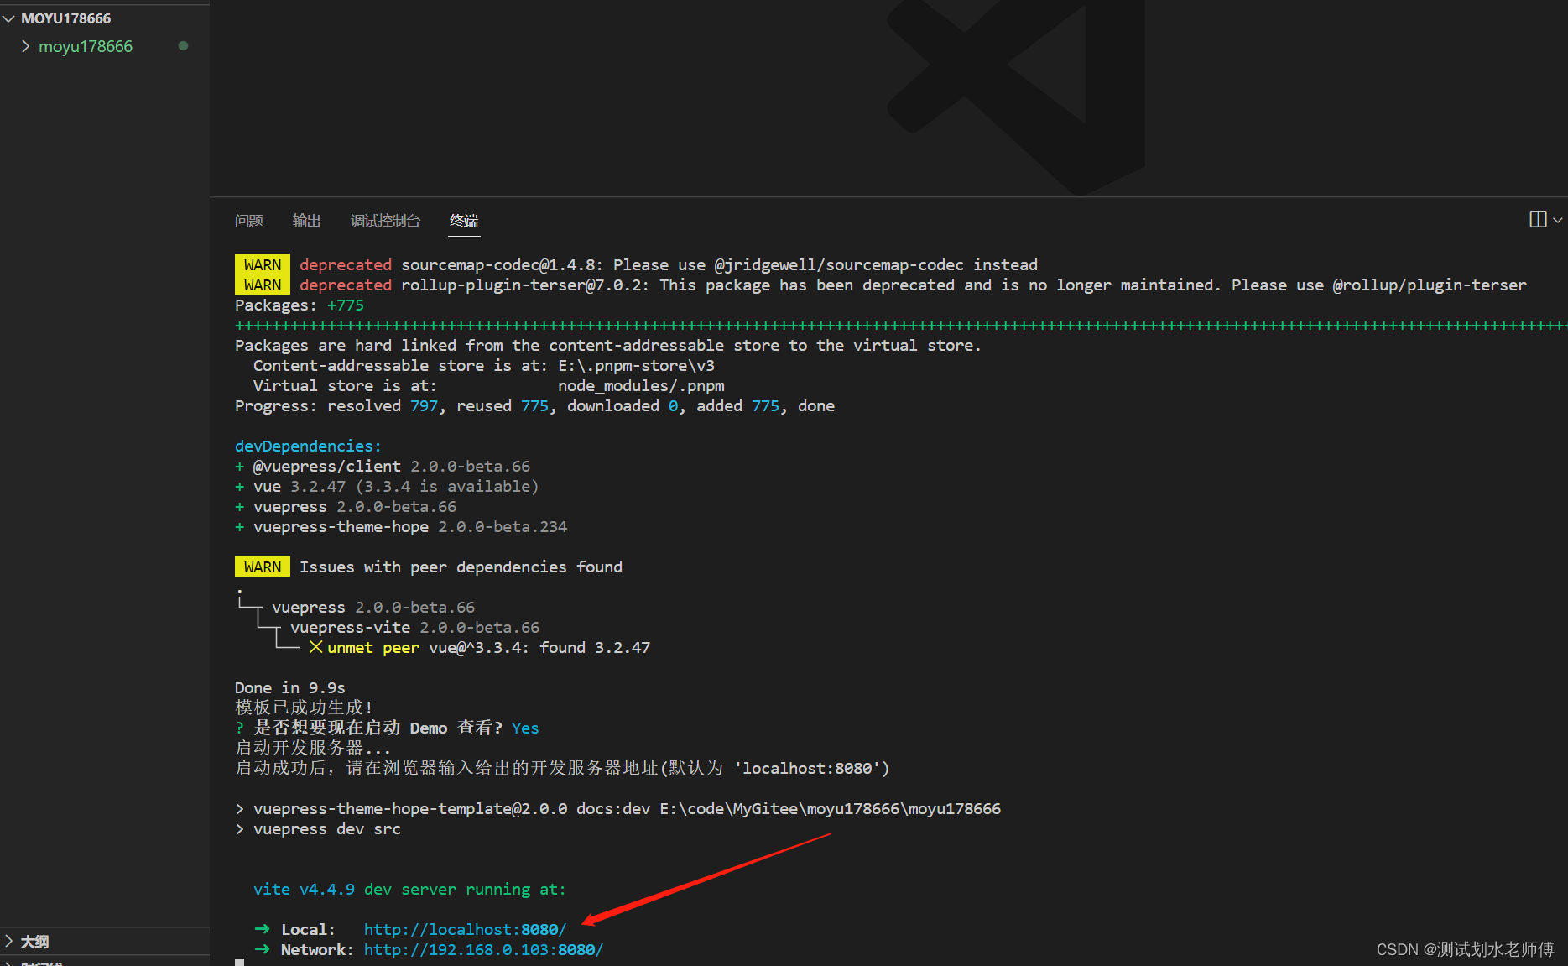Click the 'Progress: resolved 797' line
The image size is (1568, 966).
click(x=534, y=405)
